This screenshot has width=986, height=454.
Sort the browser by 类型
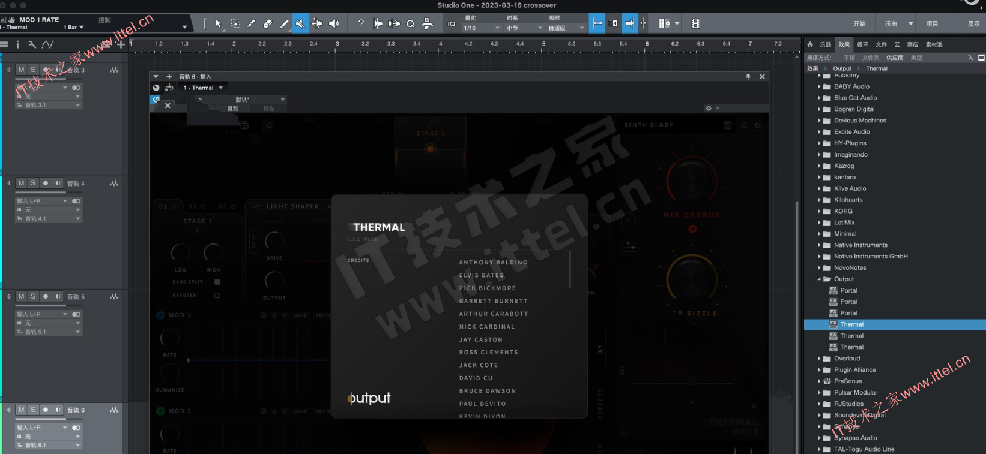pos(916,58)
